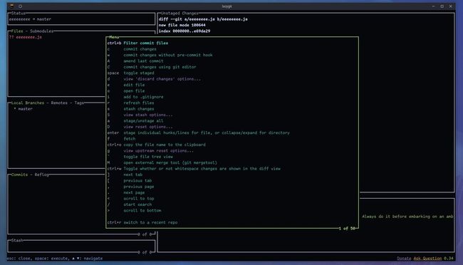
Task: Open the Reflog tab
Action: (41, 175)
